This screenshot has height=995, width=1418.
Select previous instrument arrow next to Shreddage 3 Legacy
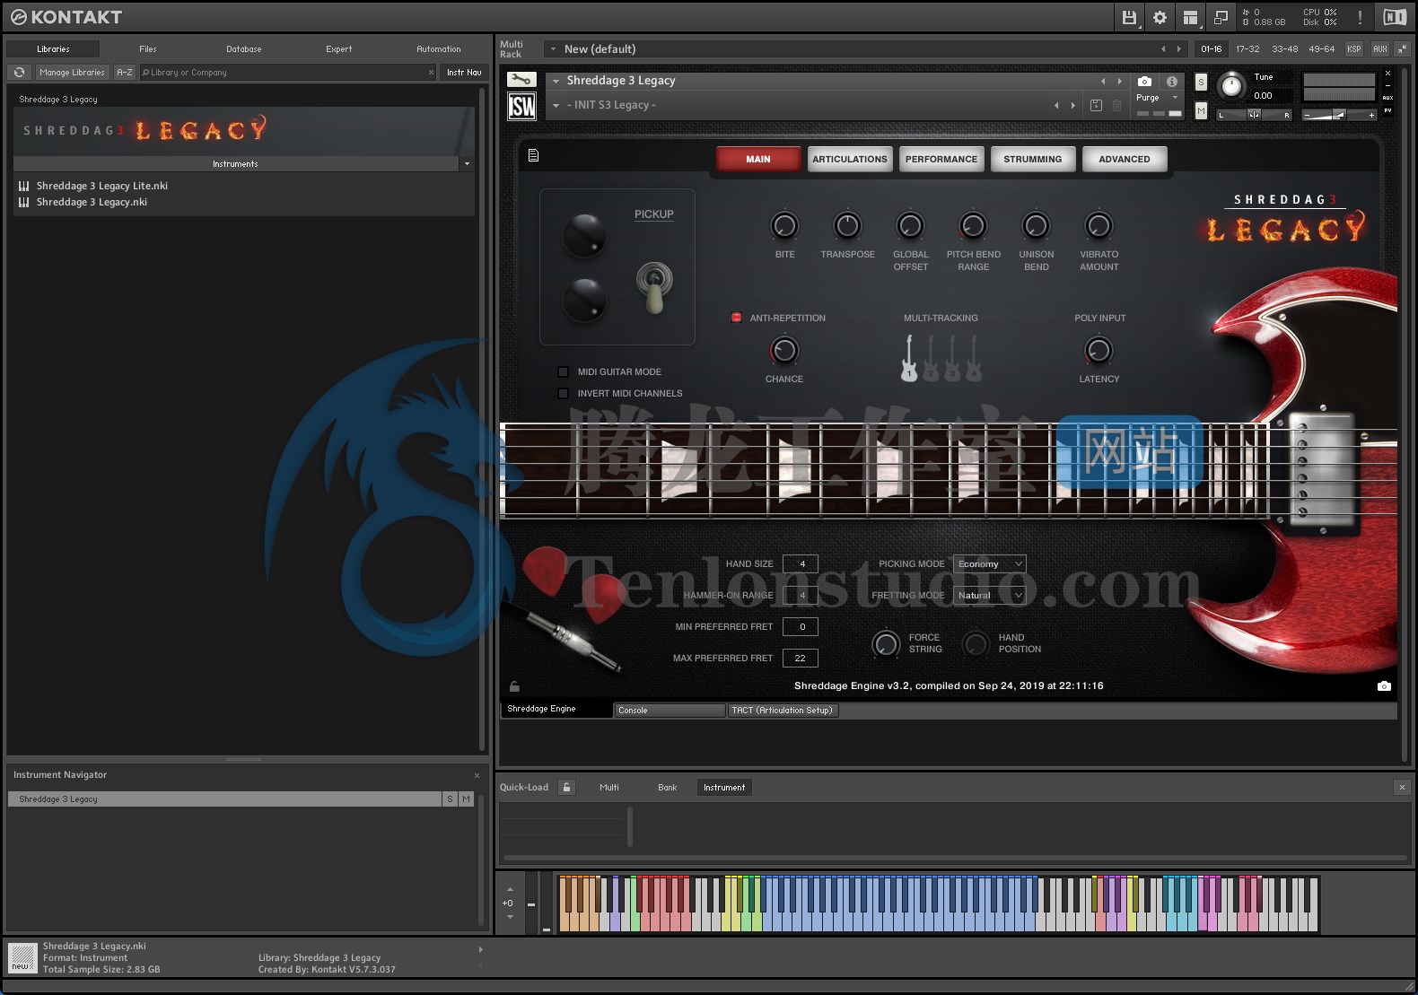click(x=1103, y=81)
